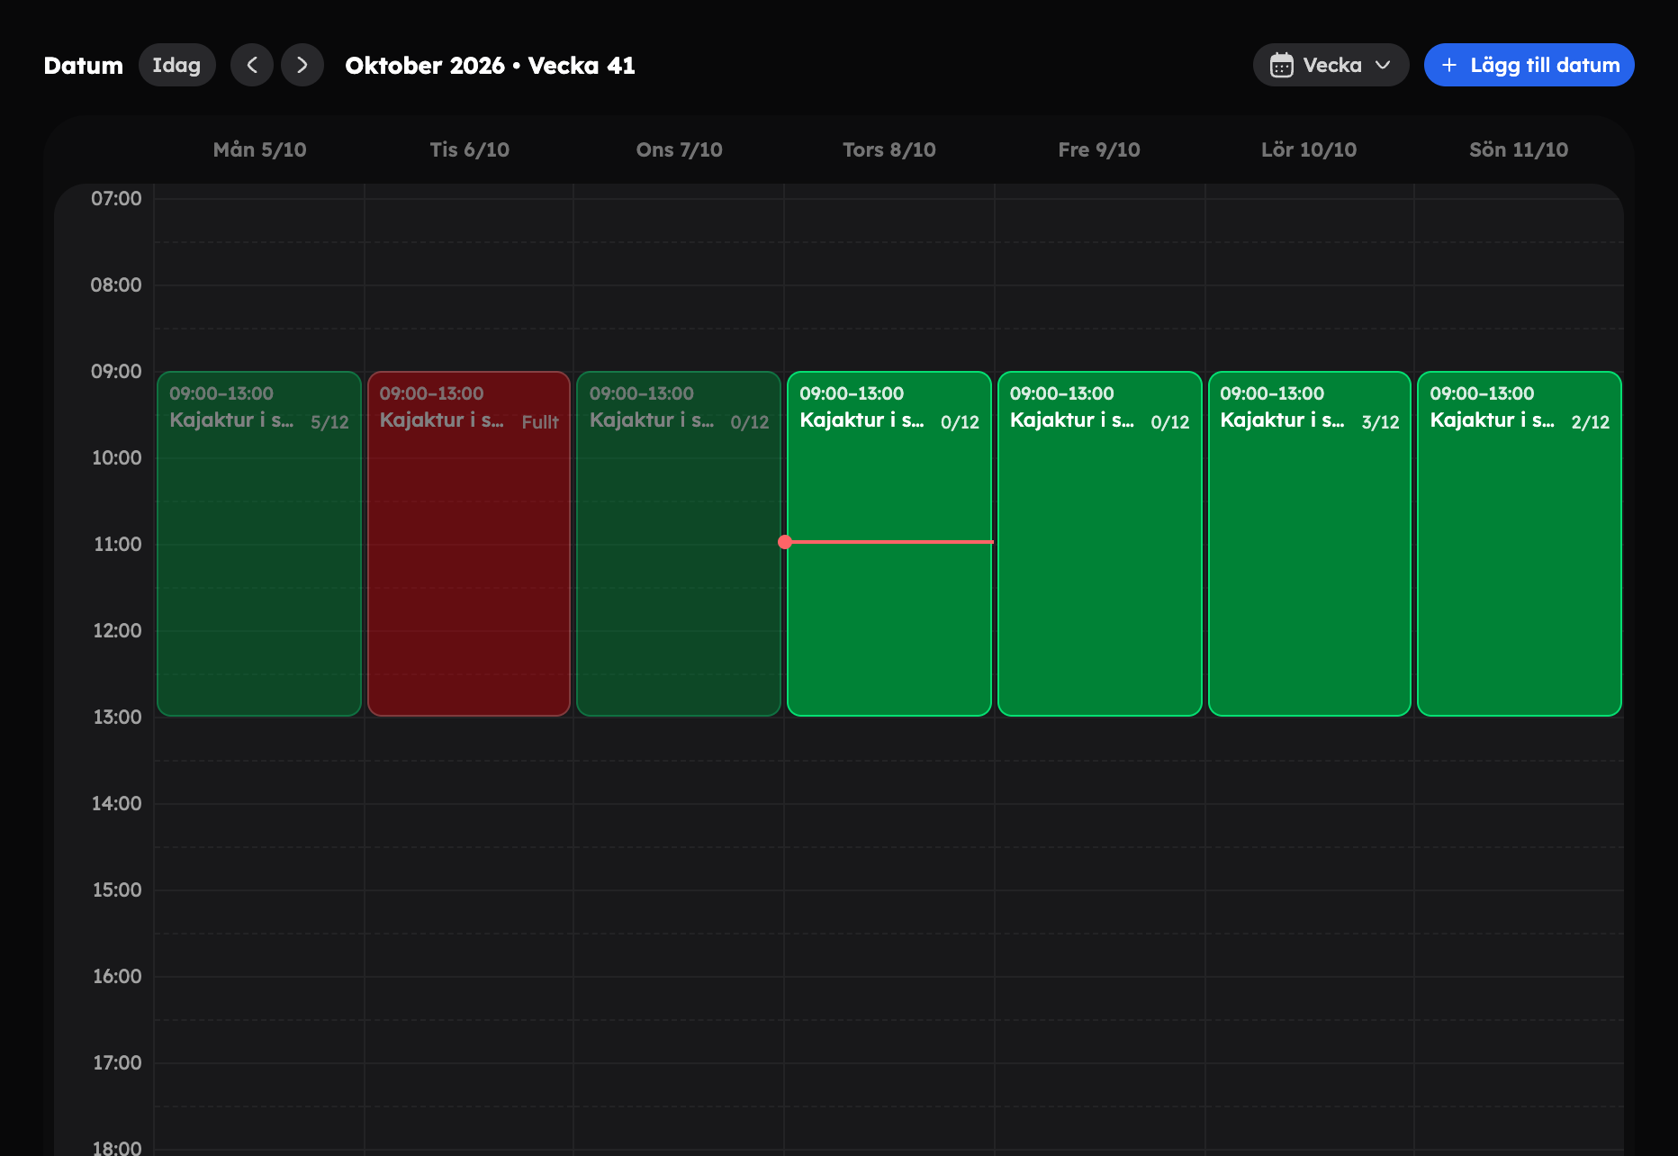
Task: Click the 07:00 time label
Action: 116,198
